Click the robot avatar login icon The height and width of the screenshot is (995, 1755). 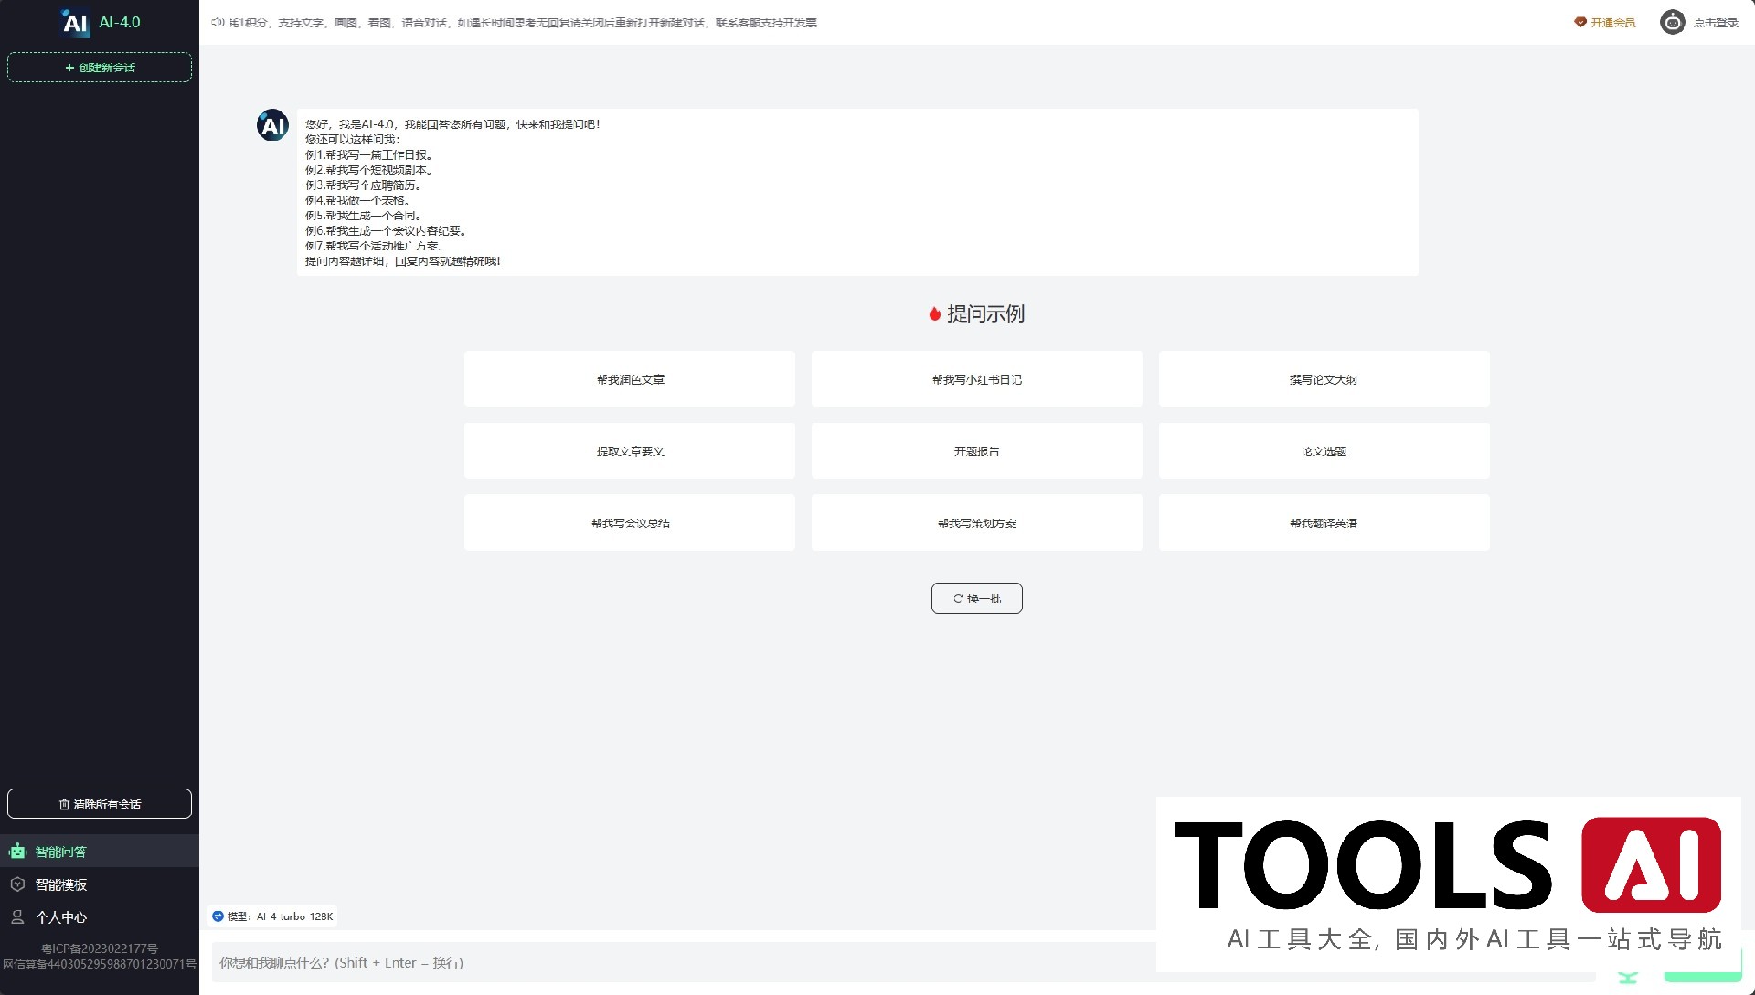1672,23
